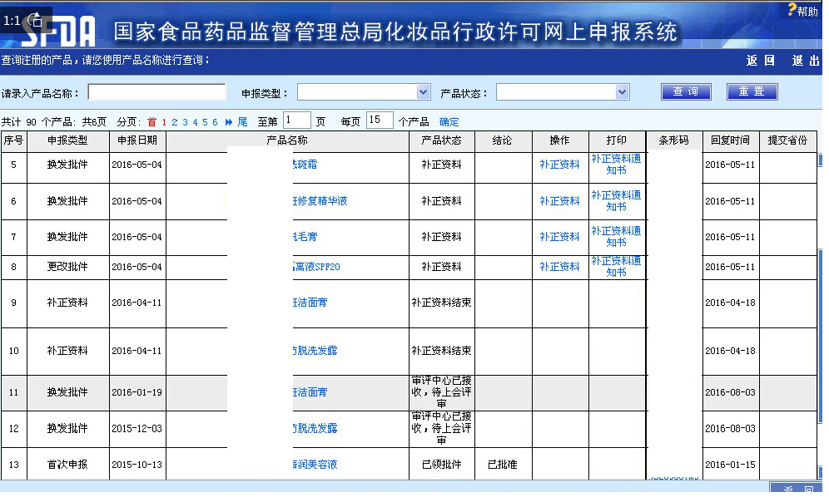Click 返回 in the top header bar

coord(760,61)
